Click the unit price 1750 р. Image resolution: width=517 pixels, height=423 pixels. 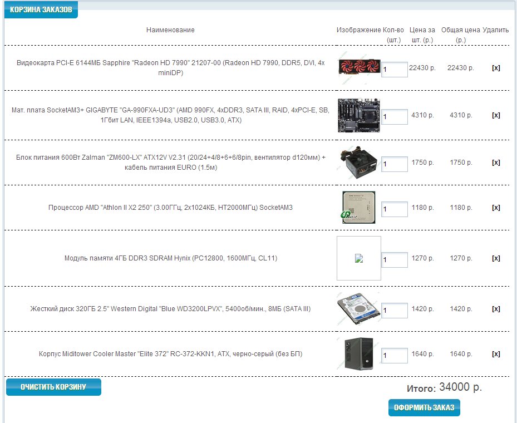423,163
